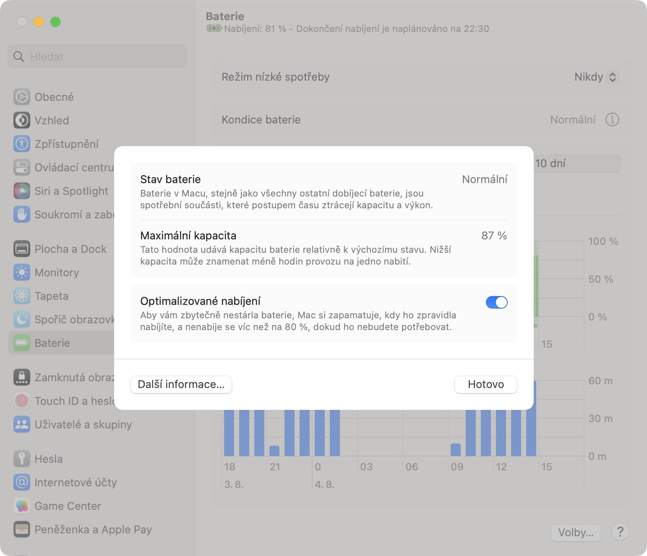Select the Tapeta wallpaper icon
Viewport: 647px width, 556px height.
22,296
